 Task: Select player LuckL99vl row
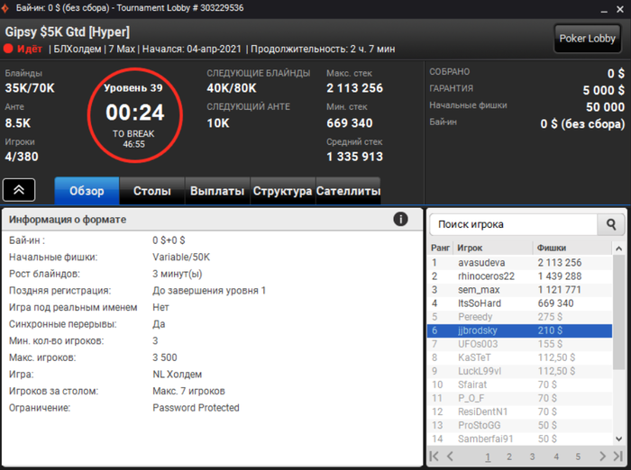point(519,371)
